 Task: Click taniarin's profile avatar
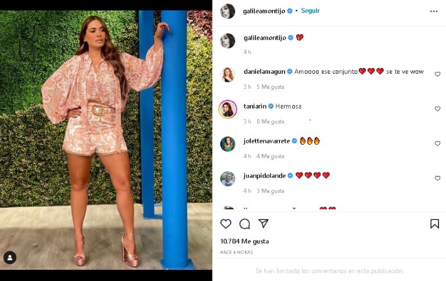[228, 109]
